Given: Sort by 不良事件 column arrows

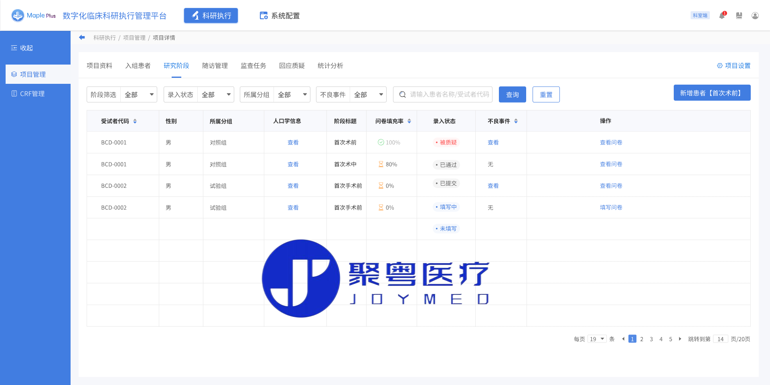Looking at the screenshot, I should (x=516, y=121).
